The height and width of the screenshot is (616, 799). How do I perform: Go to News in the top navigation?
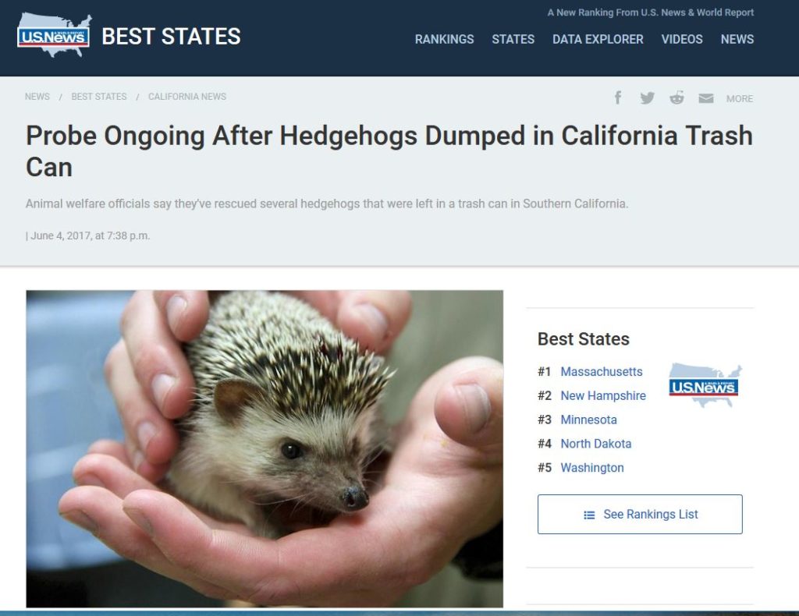click(x=737, y=39)
